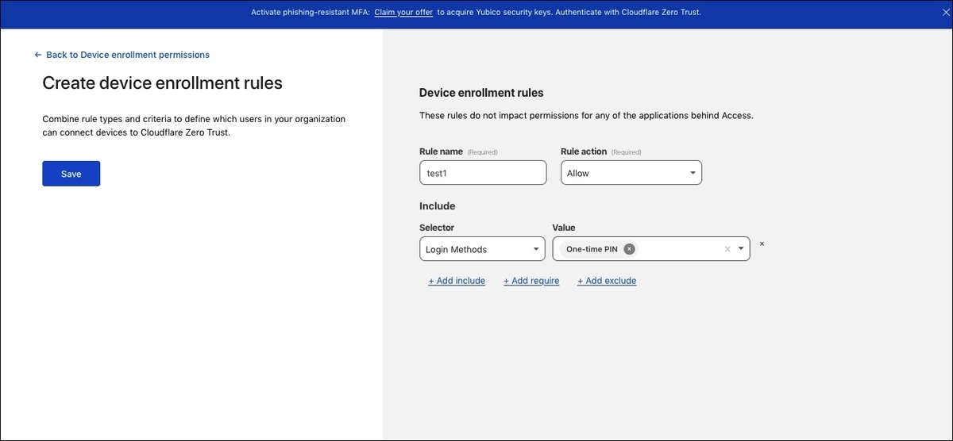Add another include rule
The width and height of the screenshot is (953, 441).
click(457, 281)
